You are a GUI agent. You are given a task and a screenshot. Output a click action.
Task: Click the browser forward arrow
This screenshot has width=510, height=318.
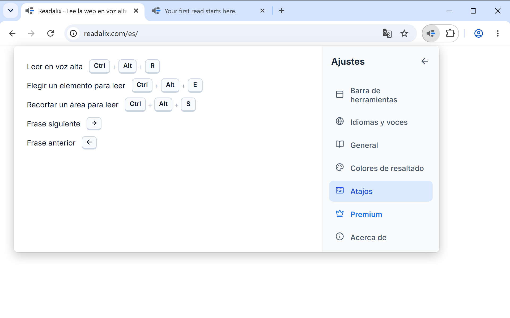coord(31,33)
